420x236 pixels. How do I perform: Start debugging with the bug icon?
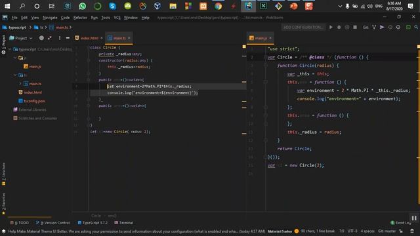coord(339,28)
